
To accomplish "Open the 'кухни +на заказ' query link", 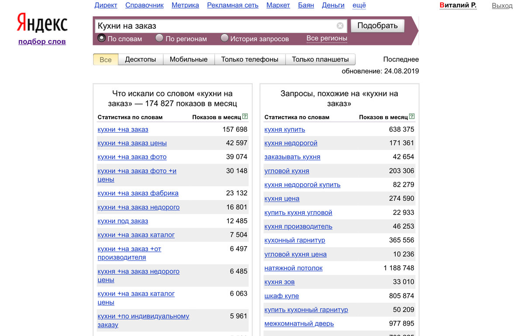I will click(123, 130).
